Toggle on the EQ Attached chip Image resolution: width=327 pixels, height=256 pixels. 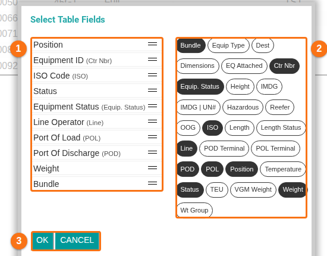244,65
